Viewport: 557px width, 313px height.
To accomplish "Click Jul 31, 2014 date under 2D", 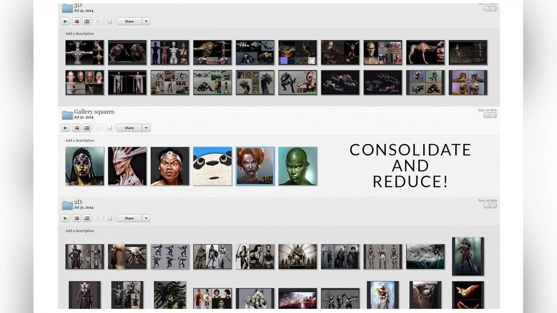I will pyautogui.click(x=84, y=208).
